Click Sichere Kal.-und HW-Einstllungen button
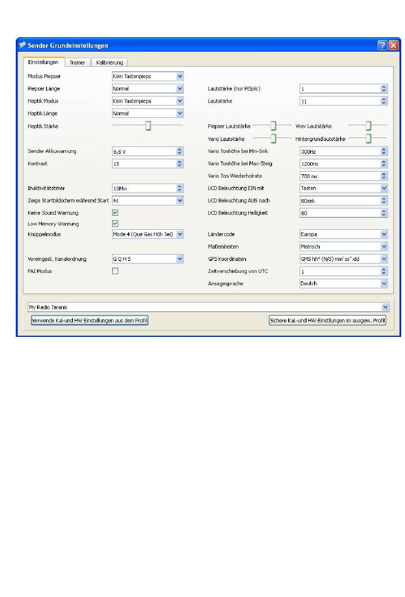Viewport: 405px width, 597px height. click(327, 321)
